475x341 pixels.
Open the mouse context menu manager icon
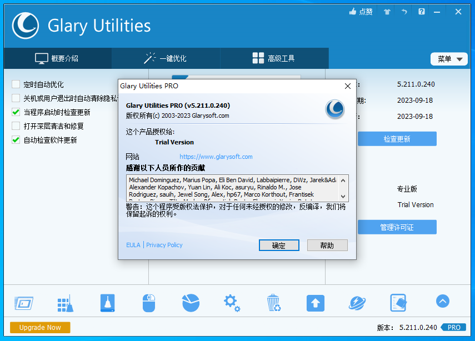tap(149, 303)
